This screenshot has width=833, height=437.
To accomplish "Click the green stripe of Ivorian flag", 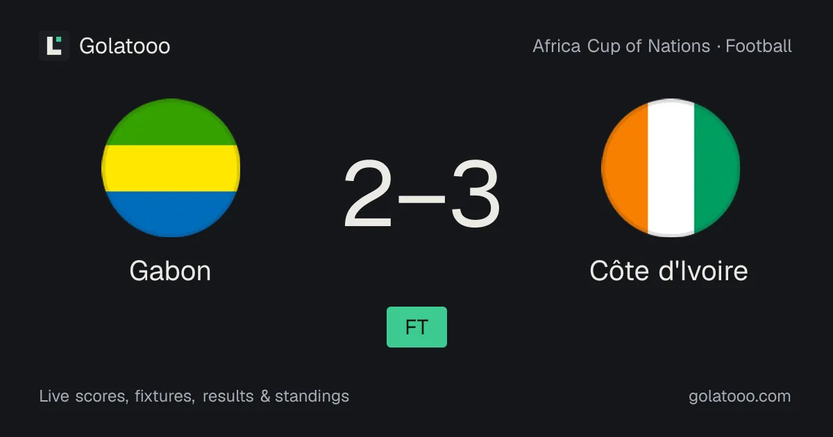I will [716, 168].
